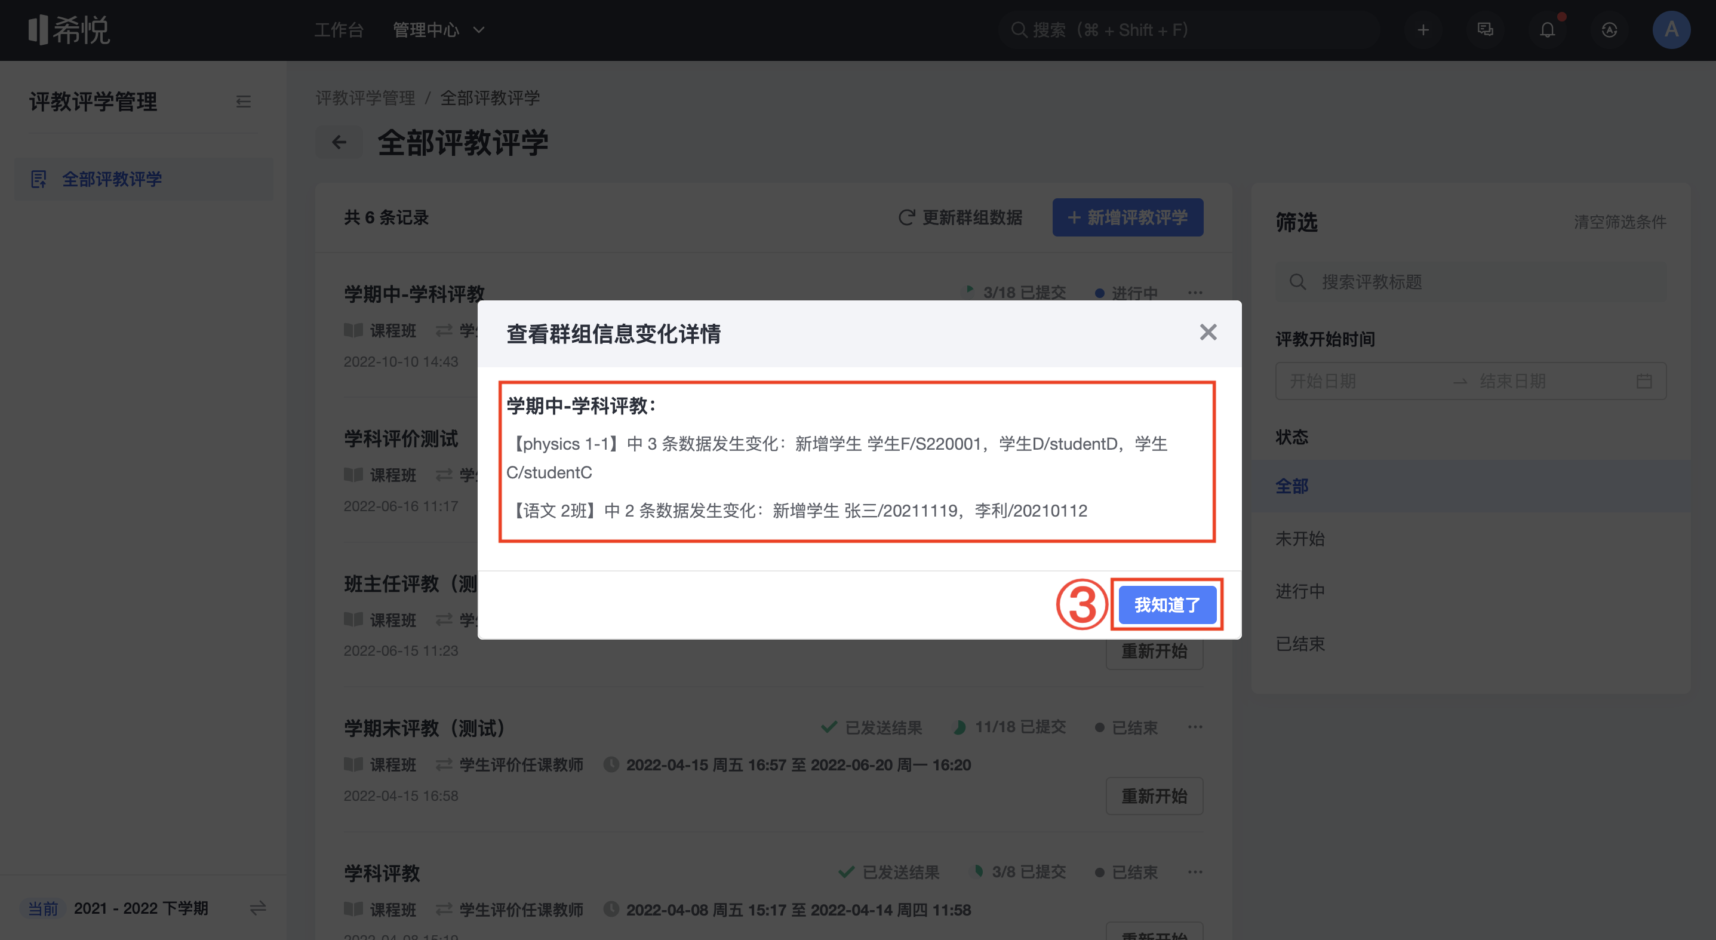Open the calendar icon in date range
Viewport: 1716px width, 940px height.
[x=1644, y=381]
